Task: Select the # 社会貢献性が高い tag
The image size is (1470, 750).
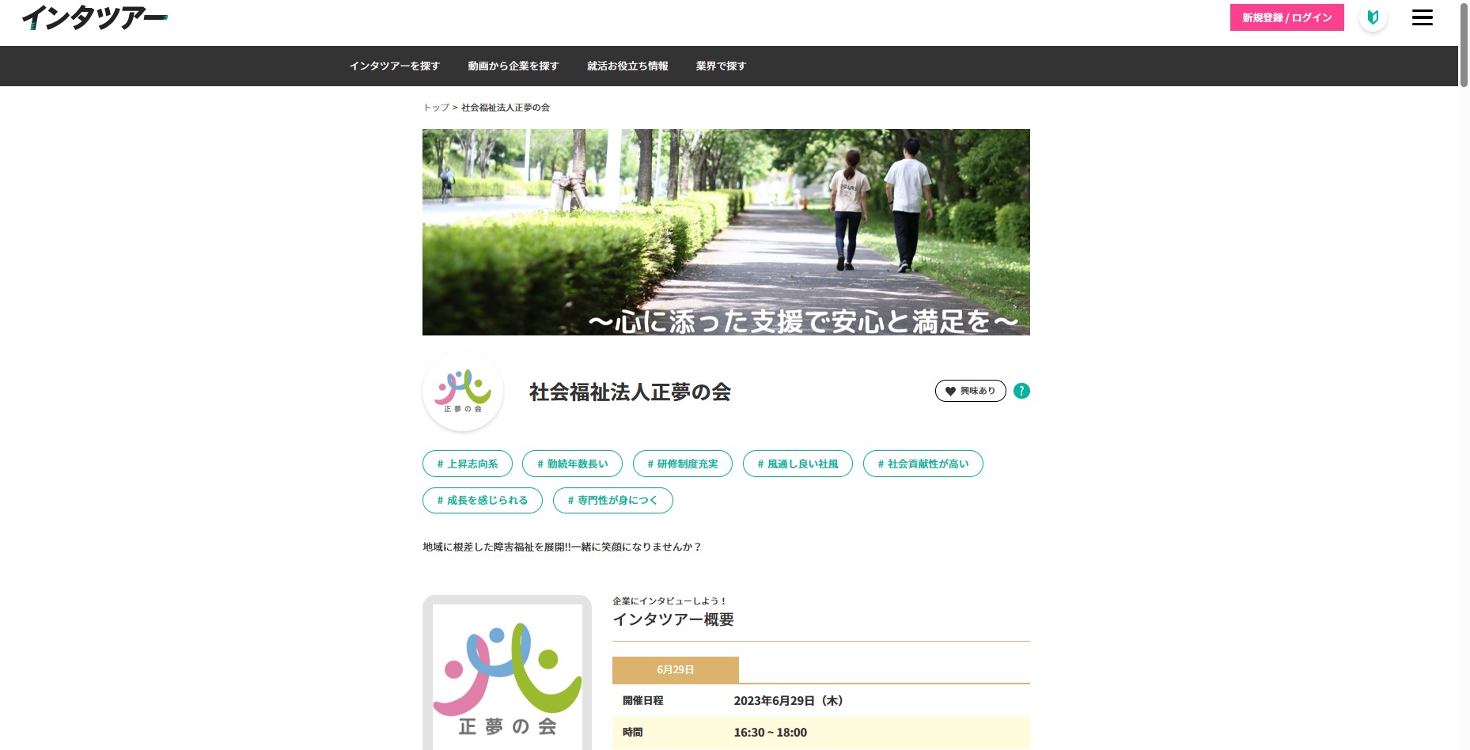Action: click(923, 464)
